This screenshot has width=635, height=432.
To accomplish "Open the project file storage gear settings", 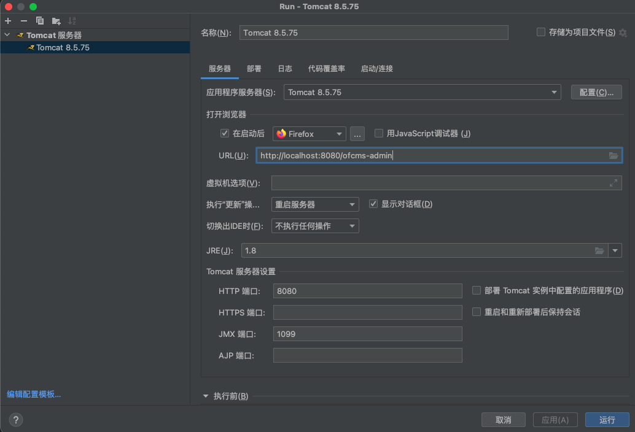I will (x=623, y=33).
